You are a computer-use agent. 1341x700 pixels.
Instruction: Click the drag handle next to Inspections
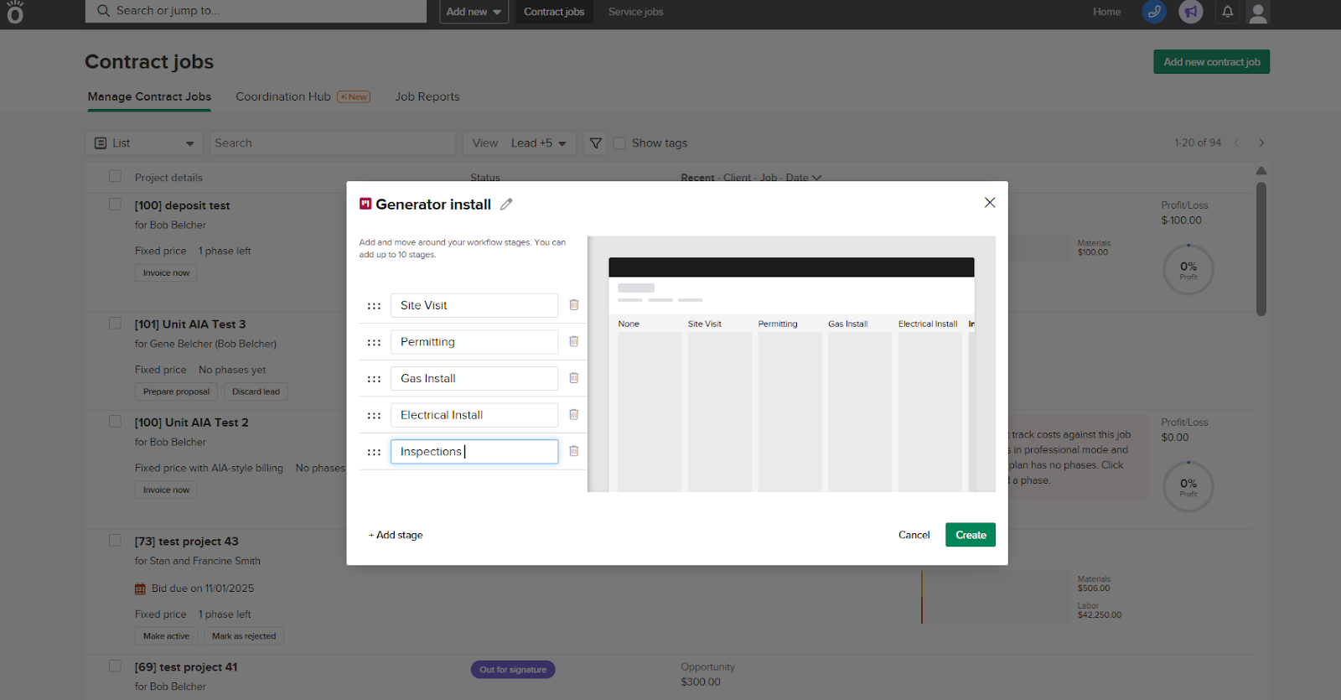tap(374, 452)
